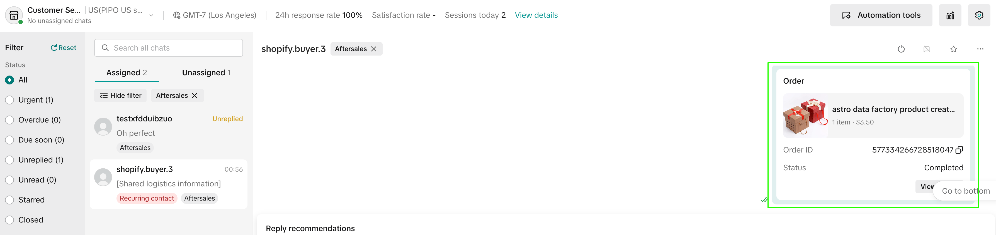
Task: Star the shopify.buyer.3 conversation
Action: point(953,49)
